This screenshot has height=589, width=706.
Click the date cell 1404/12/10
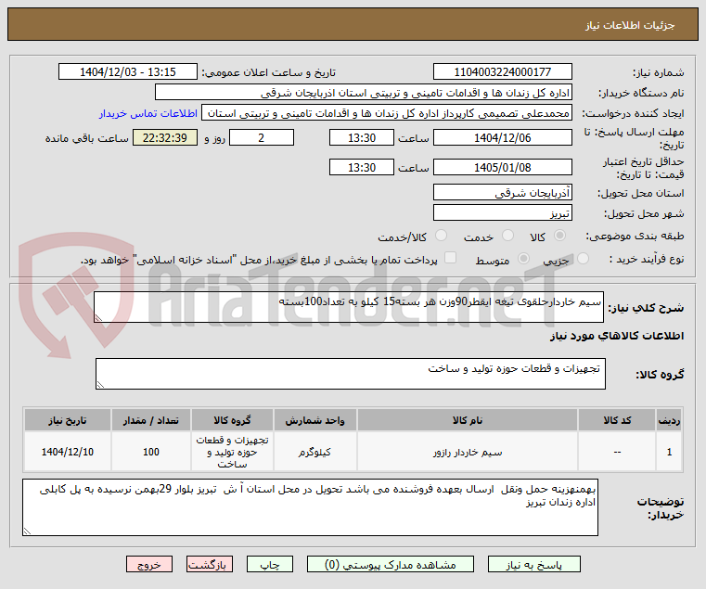pyautogui.click(x=68, y=452)
